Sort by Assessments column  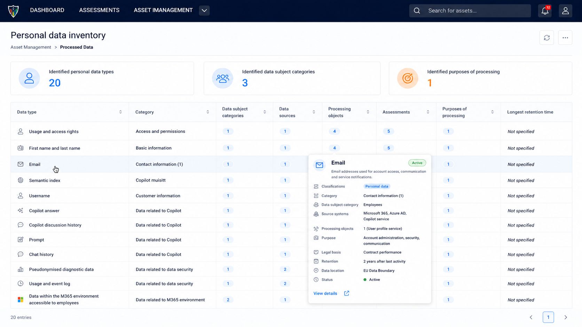[x=428, y=112]
